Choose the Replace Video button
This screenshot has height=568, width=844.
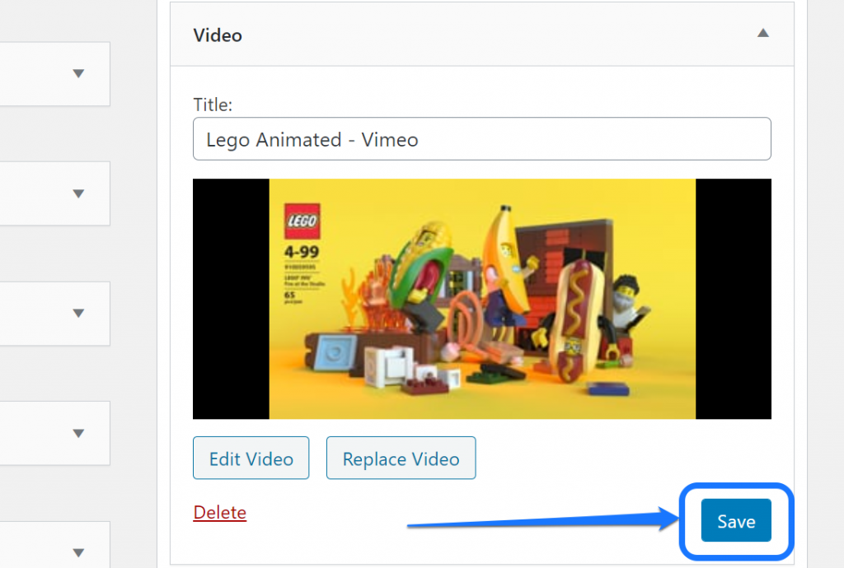(x=401, y=458)
